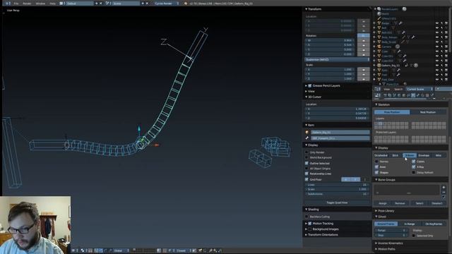
Task: Click the grid Subdivisions value slider
Action: (x=337, y=194)
